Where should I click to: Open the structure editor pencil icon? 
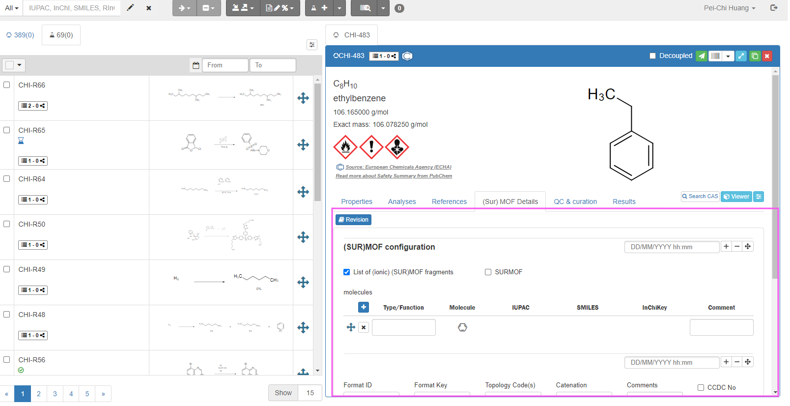pyautogui.click(x=130, y=8)
